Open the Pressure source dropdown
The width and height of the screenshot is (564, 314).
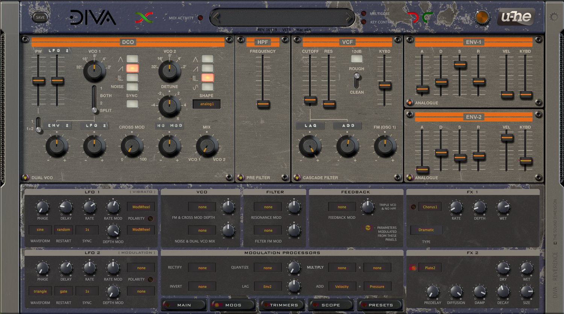click(x=377, y=287)
